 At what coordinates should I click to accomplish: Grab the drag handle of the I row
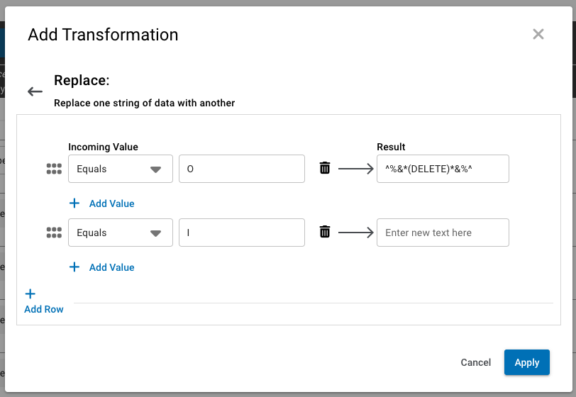coord(54,233)
